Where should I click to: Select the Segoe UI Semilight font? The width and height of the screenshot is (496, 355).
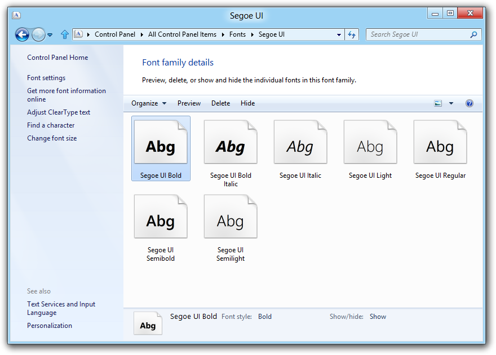point(231,228)
